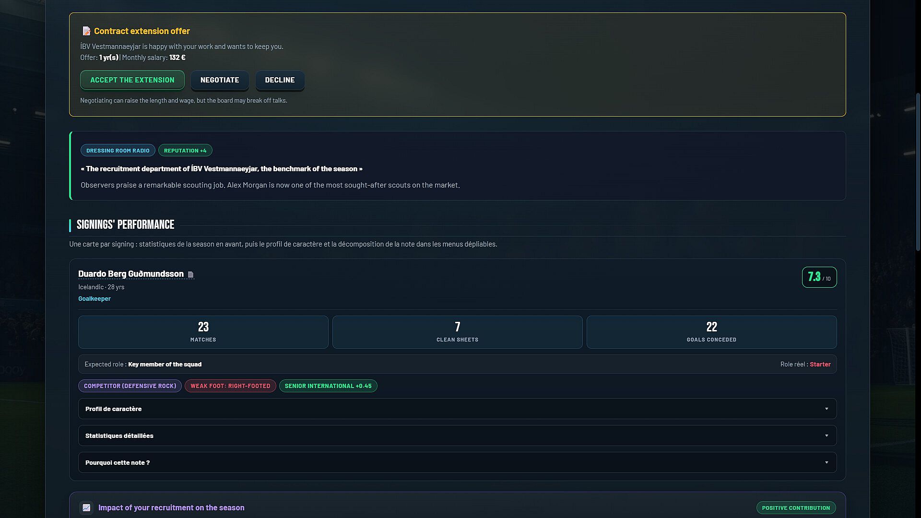921x518 pixels.
Task: Expand the Pourquoi cette note ? section
Action: [457, 462]
